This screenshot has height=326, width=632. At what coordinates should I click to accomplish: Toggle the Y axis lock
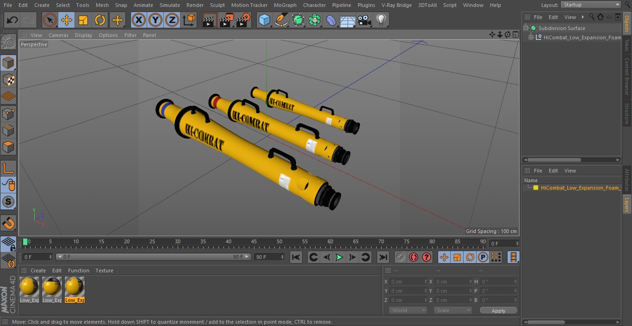click(155, 20)
